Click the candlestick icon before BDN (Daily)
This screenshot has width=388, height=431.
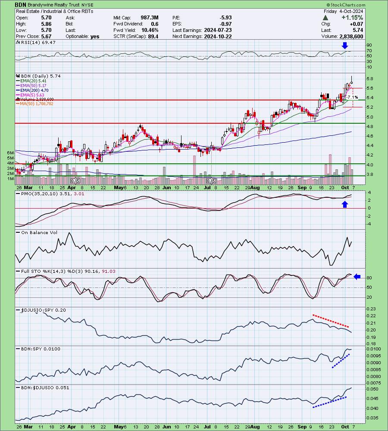(x=18, y=76)
